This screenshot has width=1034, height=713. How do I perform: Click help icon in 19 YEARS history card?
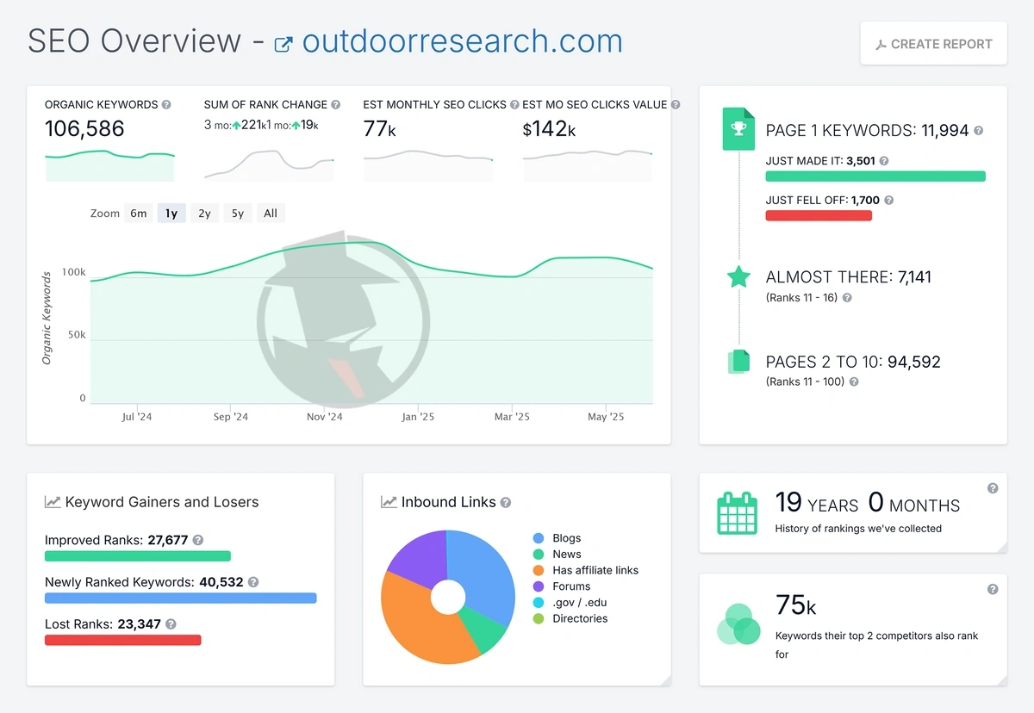pos(993,488)
